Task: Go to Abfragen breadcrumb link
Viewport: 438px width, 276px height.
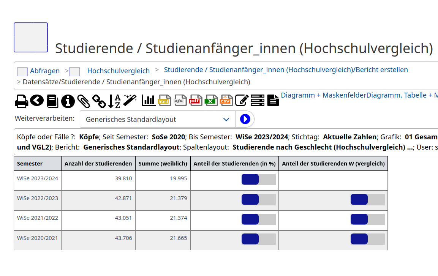Action: point(45,71)
